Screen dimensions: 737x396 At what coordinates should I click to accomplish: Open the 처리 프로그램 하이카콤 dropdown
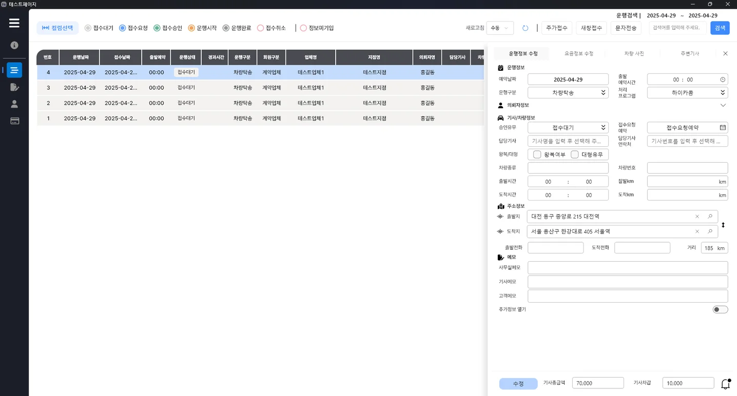tap(687, 93)
